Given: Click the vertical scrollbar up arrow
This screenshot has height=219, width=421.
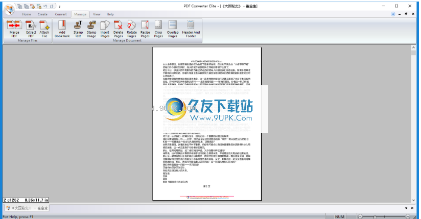Looking at the screenshot, I should coord(413,47).
